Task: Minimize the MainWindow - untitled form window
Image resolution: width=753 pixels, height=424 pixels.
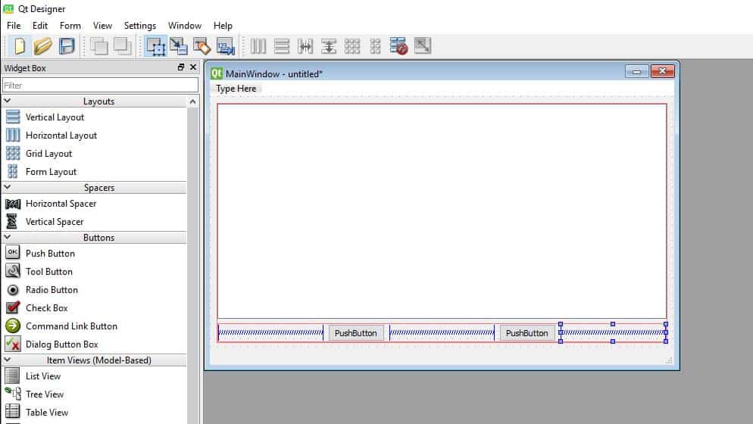Action: (637, 71)
